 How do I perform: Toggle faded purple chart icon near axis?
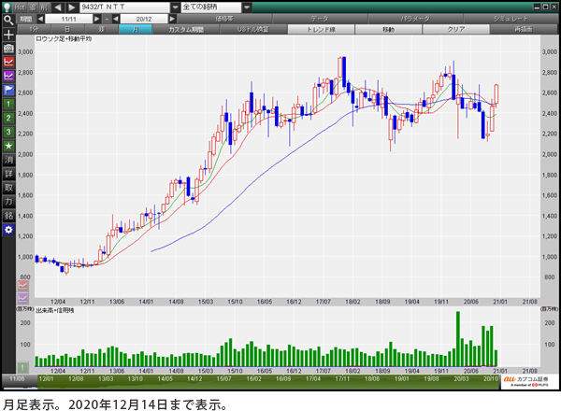(22, 298)
